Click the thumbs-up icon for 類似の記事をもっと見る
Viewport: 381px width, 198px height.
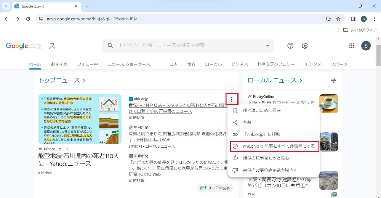(x=235, y=158)
